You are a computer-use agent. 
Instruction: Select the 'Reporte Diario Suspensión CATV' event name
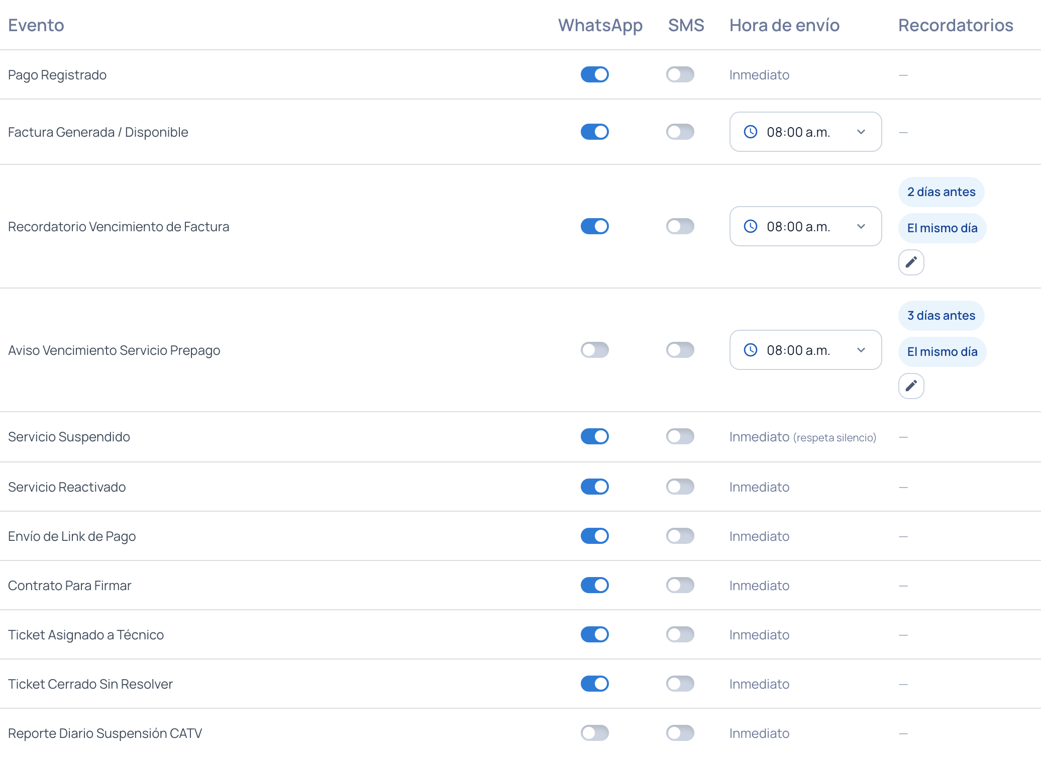click(x=105, y=733)
